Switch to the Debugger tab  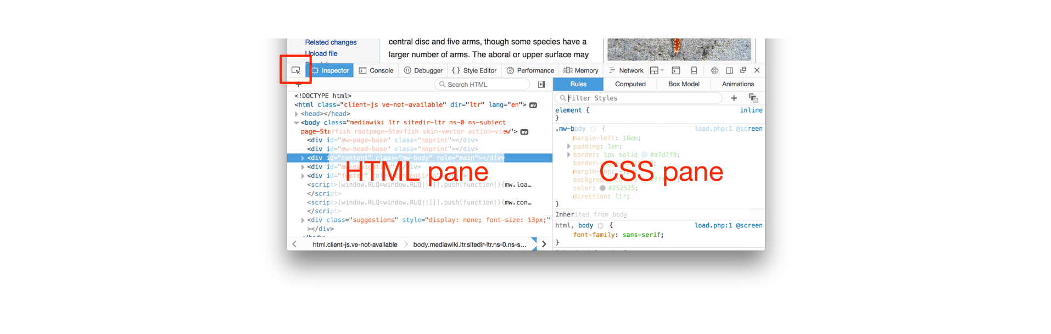click(423, 70)
